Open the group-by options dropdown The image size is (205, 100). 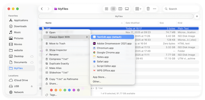coord(138,9)
